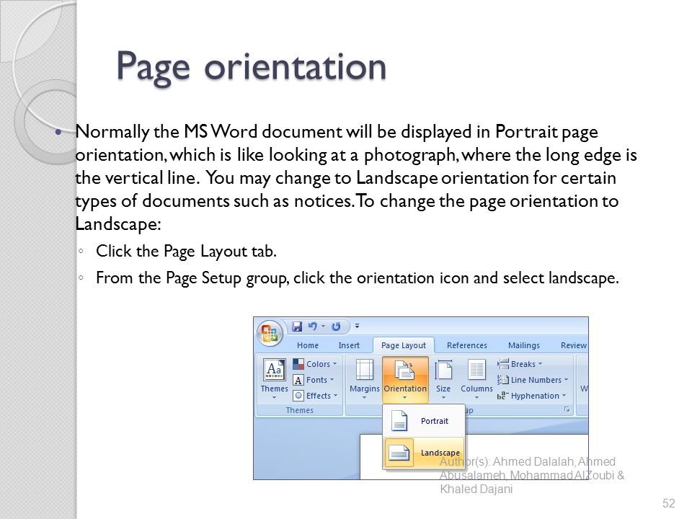Click the Orientation button
692x519 pixels.
(x=405, y=380)
